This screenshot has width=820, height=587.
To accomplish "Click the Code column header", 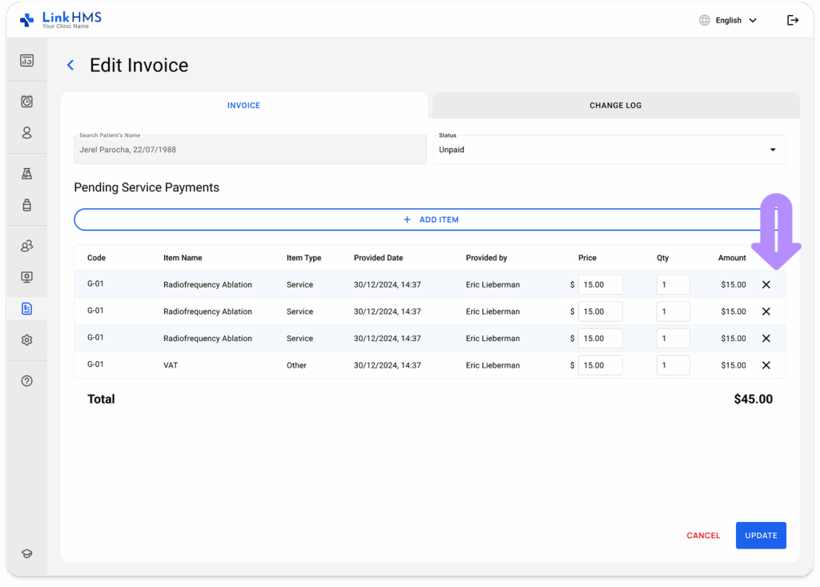I will pyautogui.click(x=96, y=258).
